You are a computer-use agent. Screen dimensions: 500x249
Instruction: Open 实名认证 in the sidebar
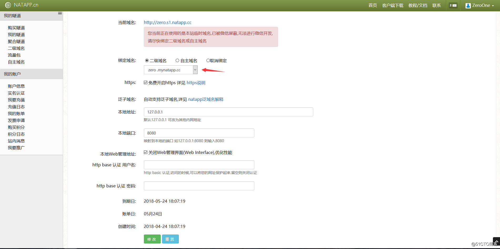point(16,93)
